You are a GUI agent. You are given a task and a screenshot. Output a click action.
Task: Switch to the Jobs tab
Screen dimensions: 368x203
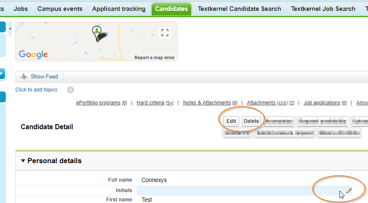(21, 9)
